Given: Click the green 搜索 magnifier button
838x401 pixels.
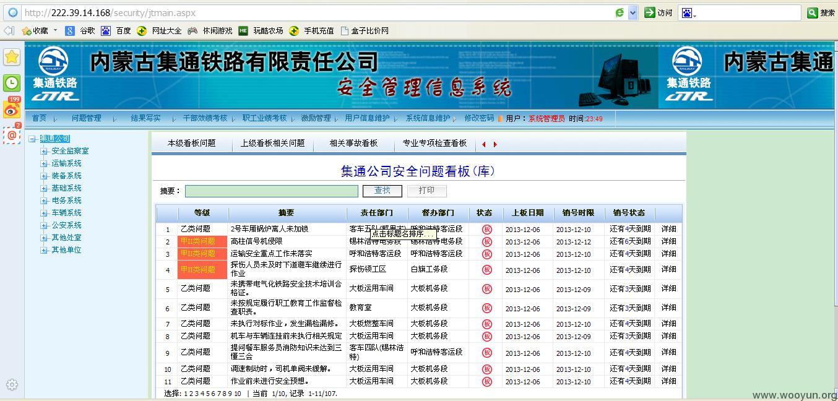Looking at the screenshot, I should (x=813, y=12).
